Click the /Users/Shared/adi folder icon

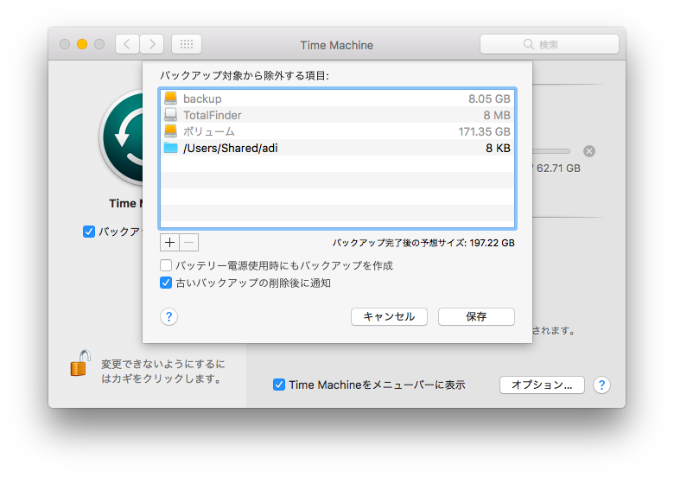[x=170, y=148]
